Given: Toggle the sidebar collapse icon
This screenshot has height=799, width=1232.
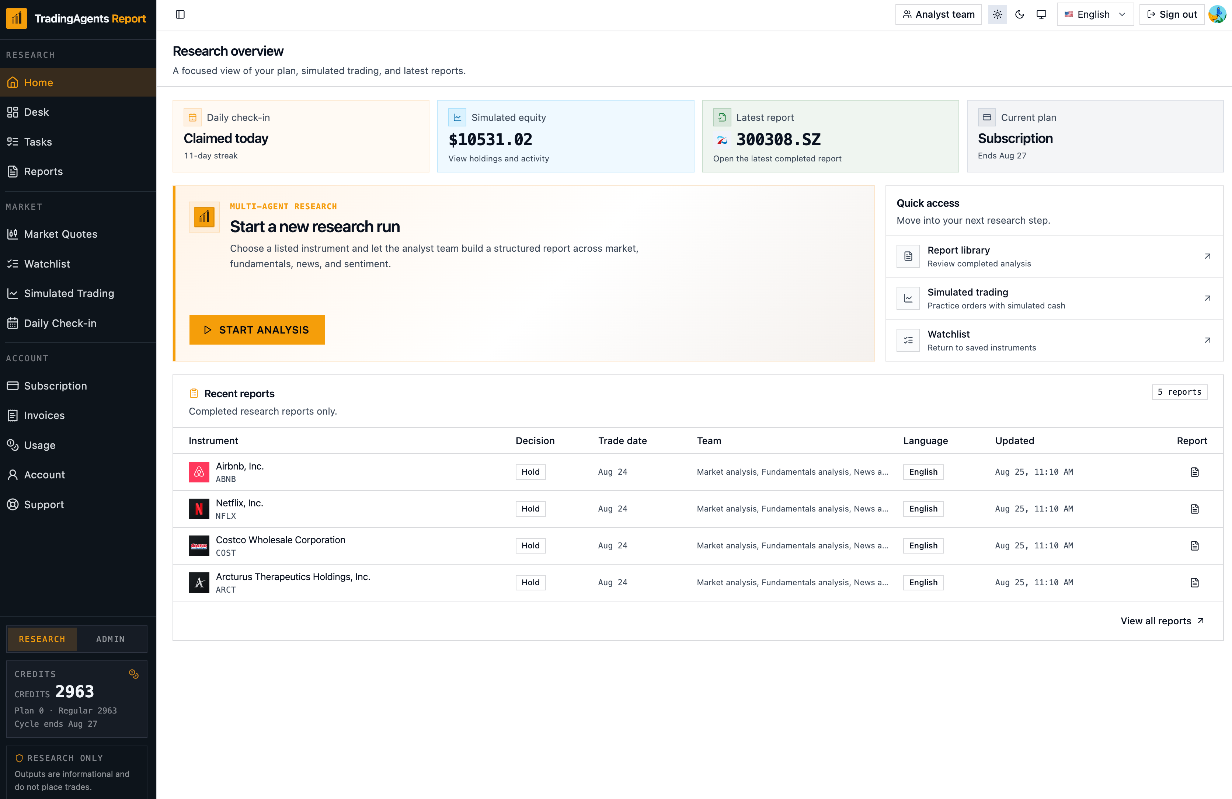Looking at the screenshot, I should [180, 14].
